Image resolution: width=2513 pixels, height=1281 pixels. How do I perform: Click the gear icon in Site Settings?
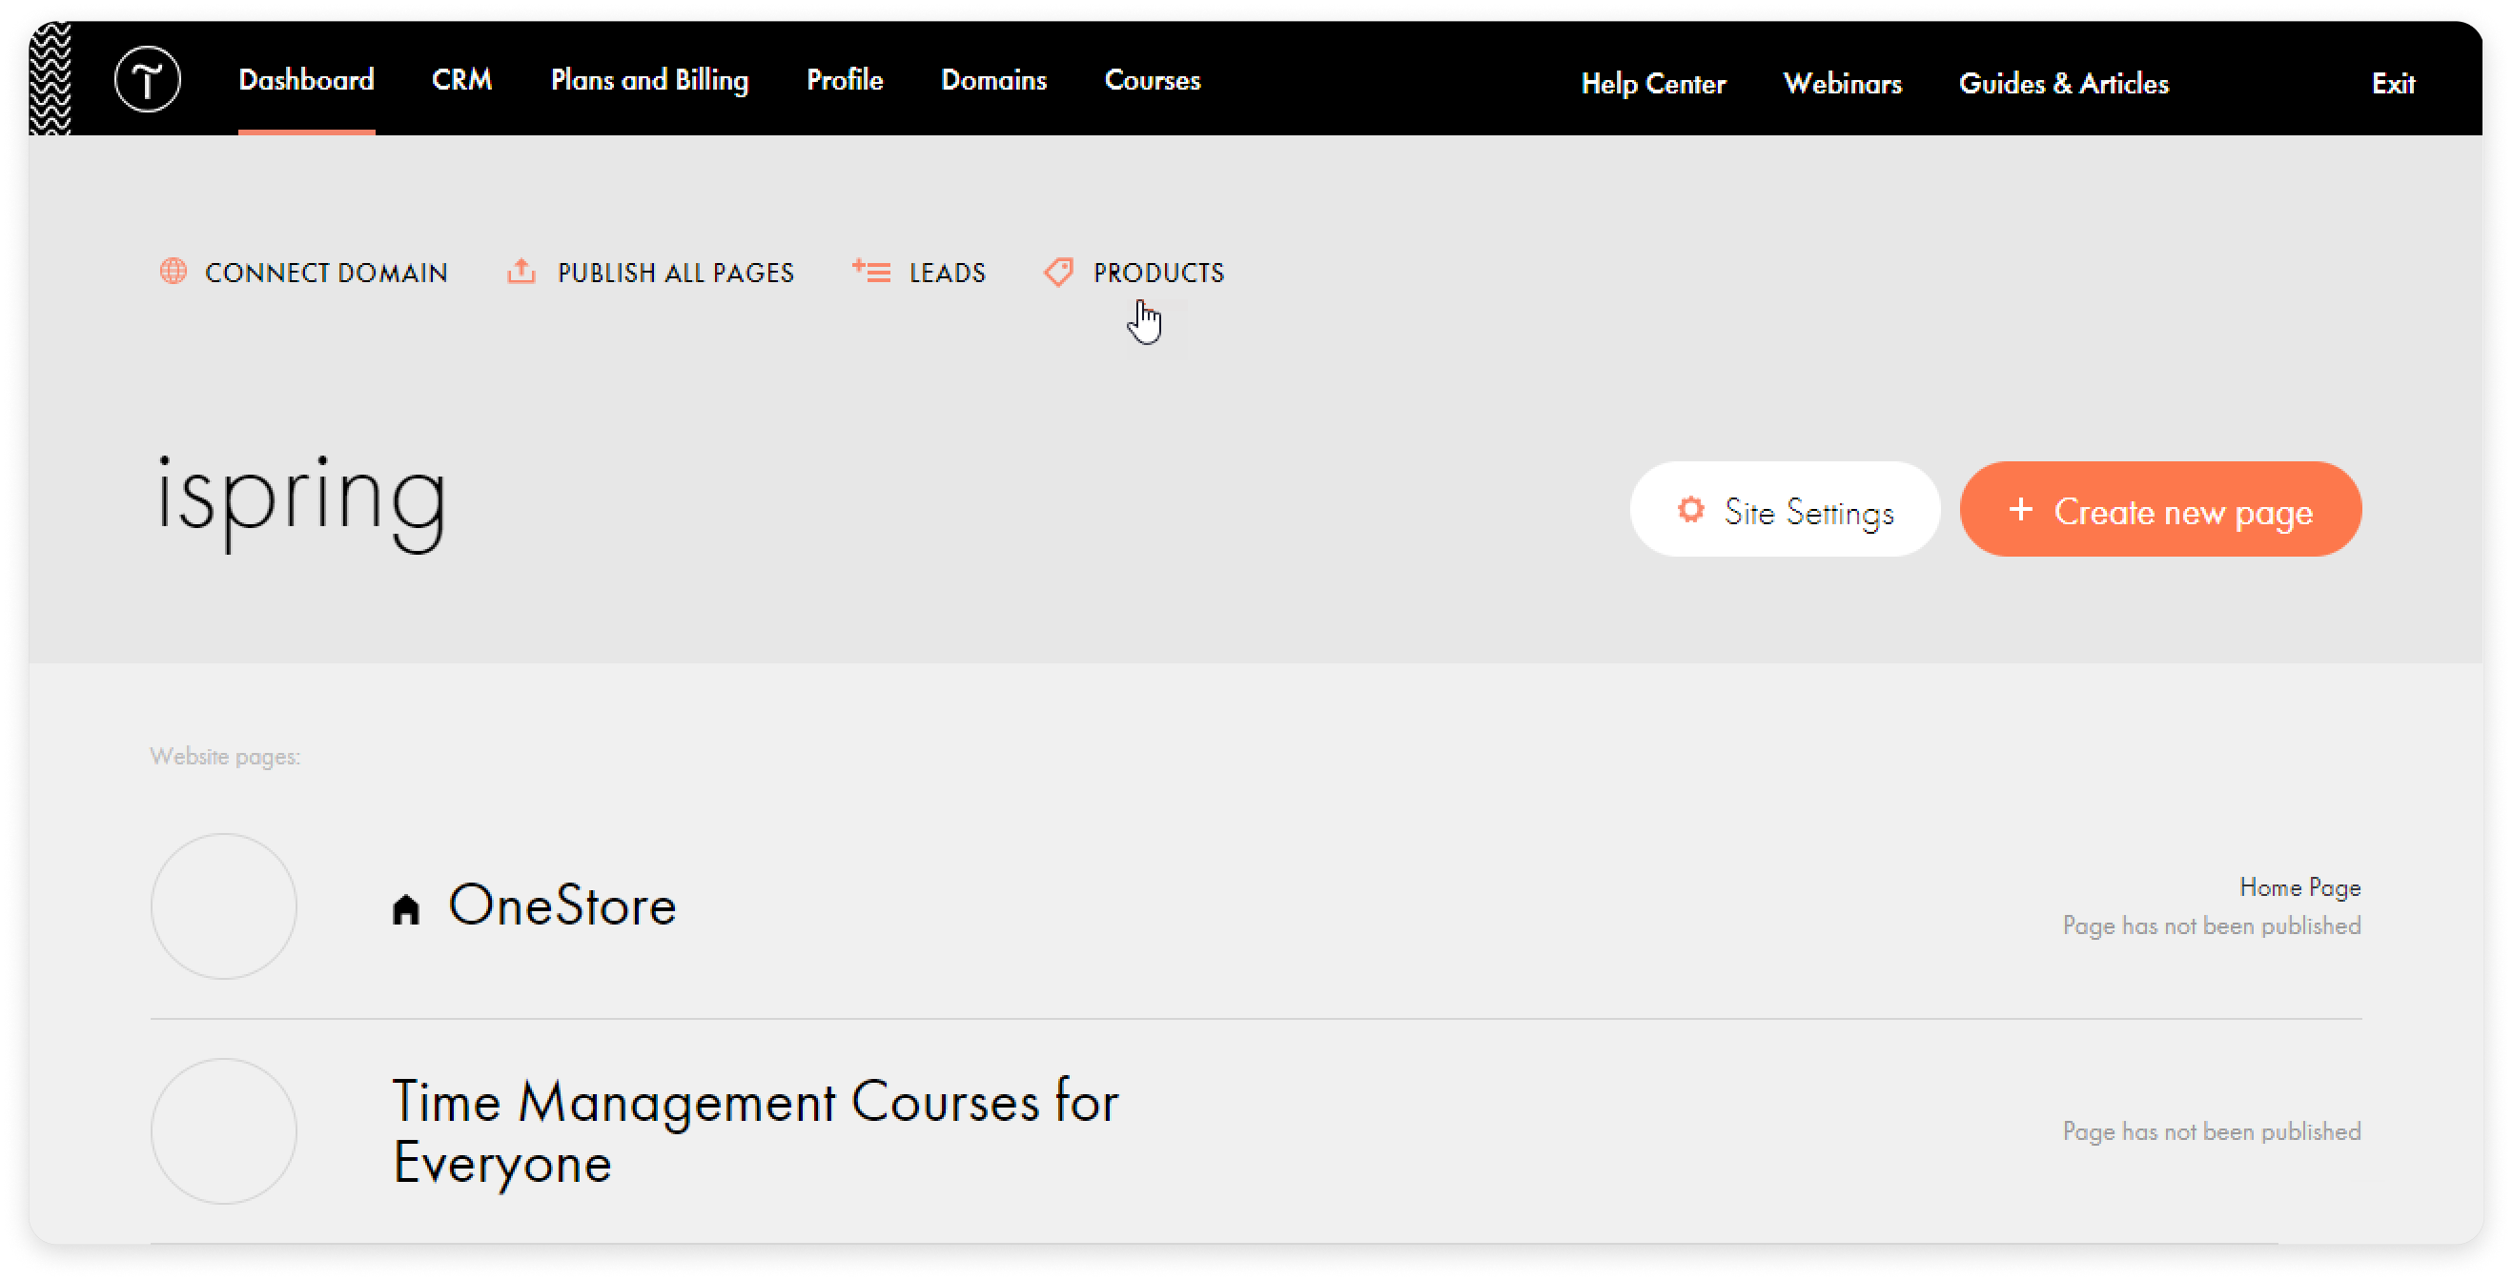pos(1690,509)
